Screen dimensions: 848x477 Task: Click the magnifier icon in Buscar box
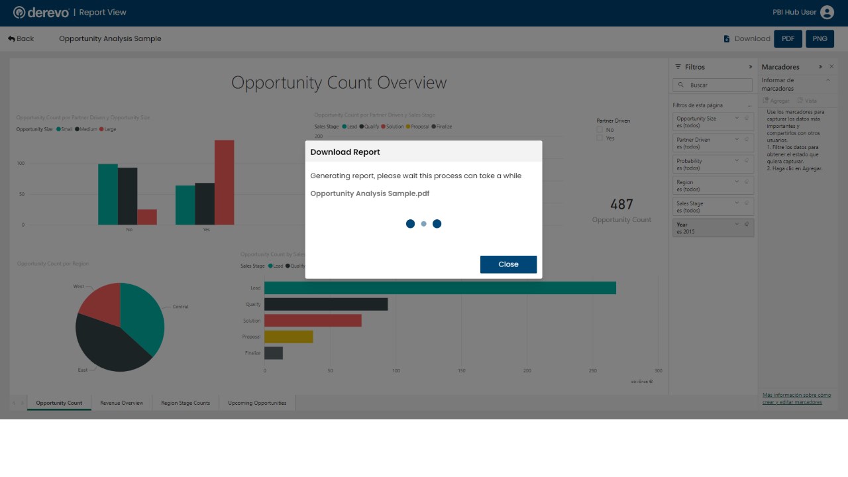click(x=681, y=85)
